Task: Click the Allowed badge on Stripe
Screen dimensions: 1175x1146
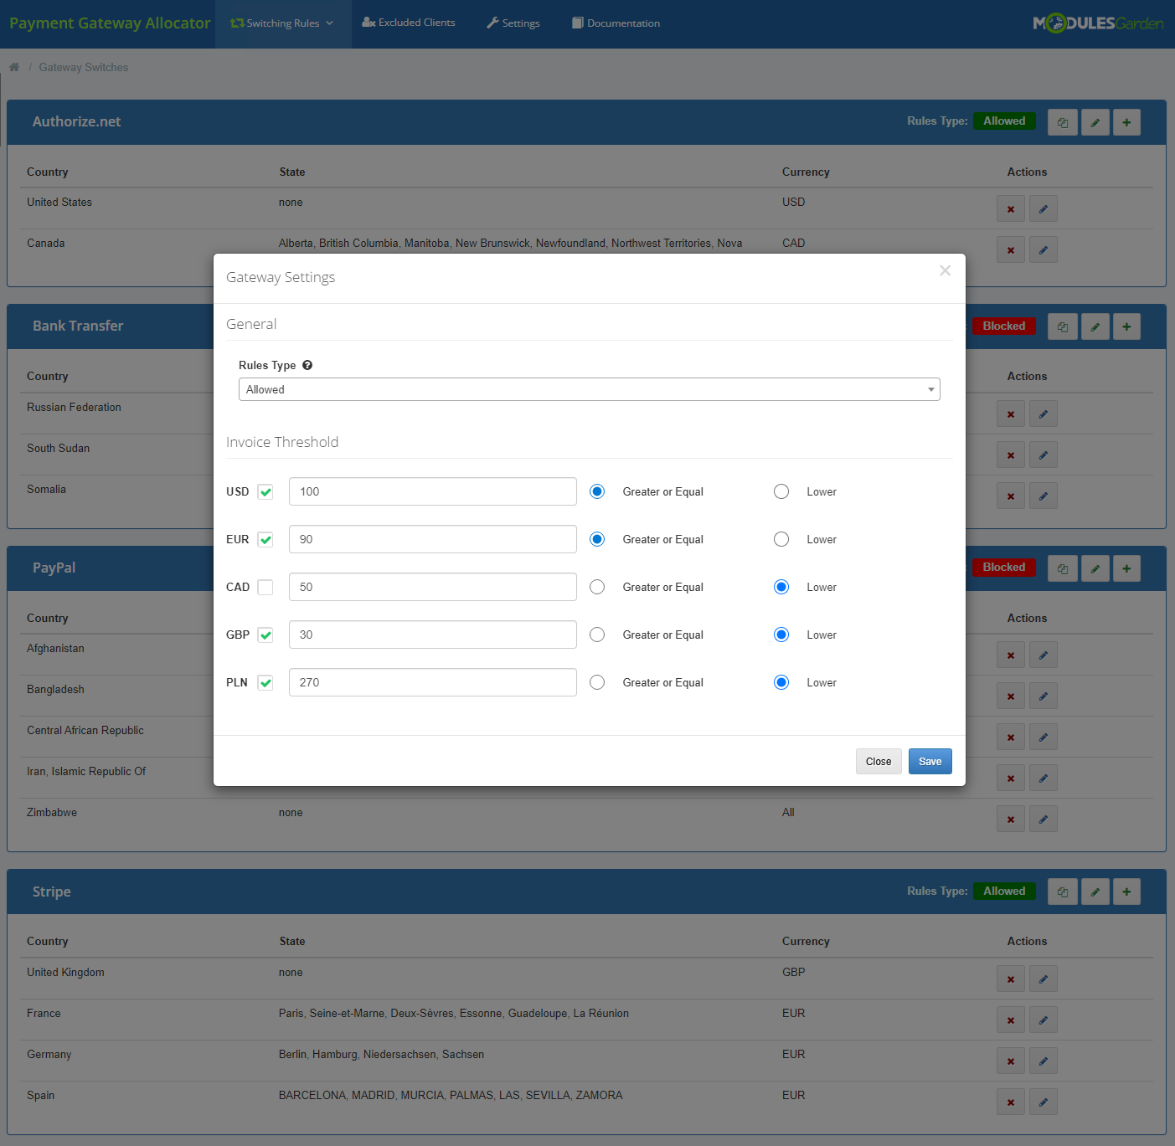Action: (x=1004, y=891)
